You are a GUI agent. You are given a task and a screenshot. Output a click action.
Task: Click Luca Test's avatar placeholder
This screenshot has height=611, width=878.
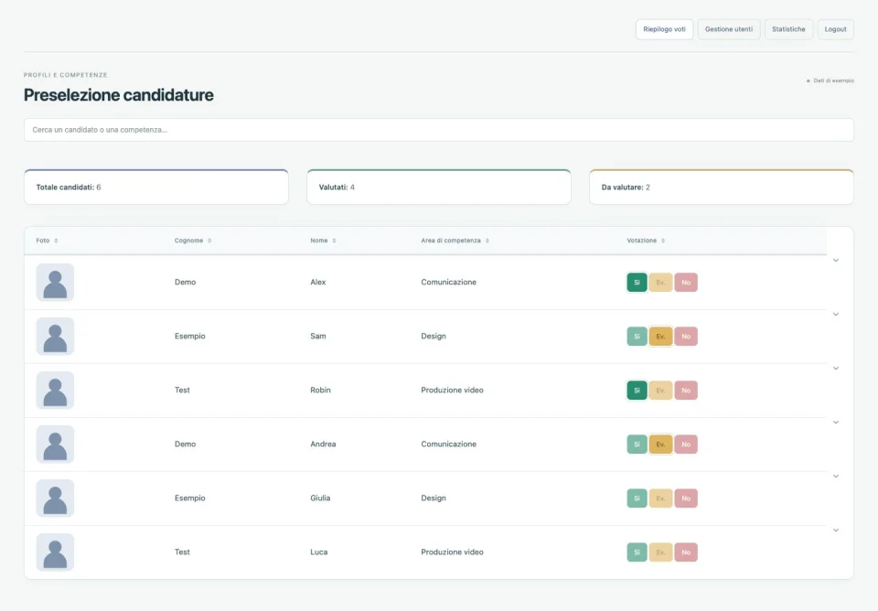[x=55, y=552]
